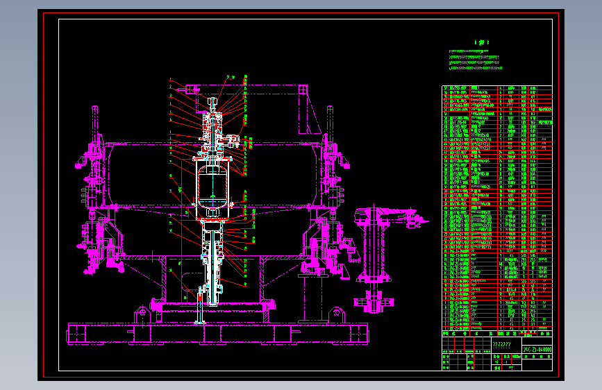
Task: Click the central cylindrical vessel with cyan centerline
Action: [212, 189]
